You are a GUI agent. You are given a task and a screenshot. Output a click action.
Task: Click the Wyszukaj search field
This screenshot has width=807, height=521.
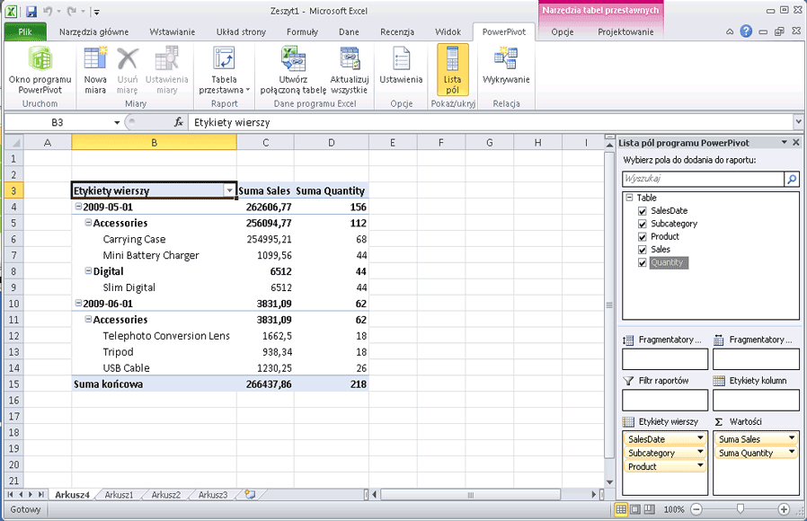point(701,179)
